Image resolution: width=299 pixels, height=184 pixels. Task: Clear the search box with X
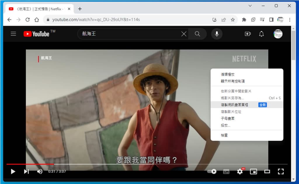coord(184,34)
